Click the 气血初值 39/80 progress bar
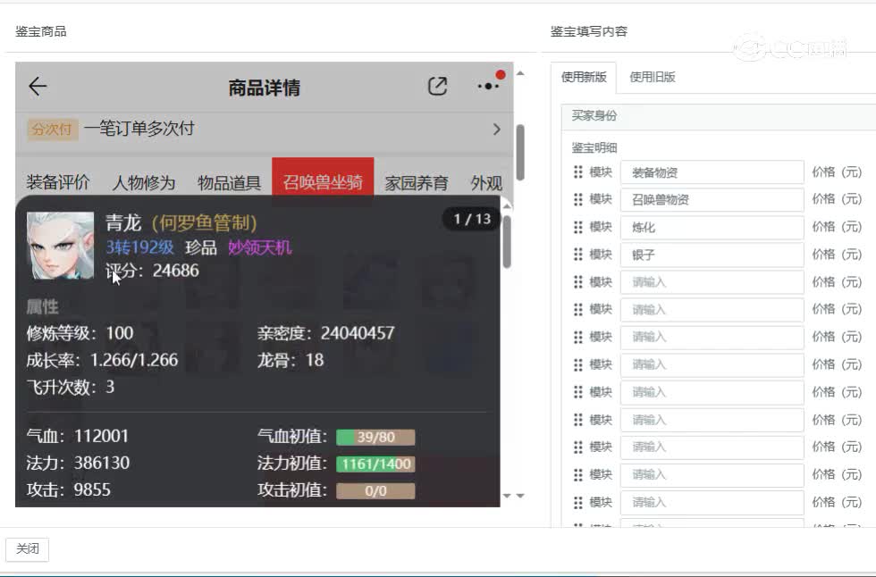 373,437
